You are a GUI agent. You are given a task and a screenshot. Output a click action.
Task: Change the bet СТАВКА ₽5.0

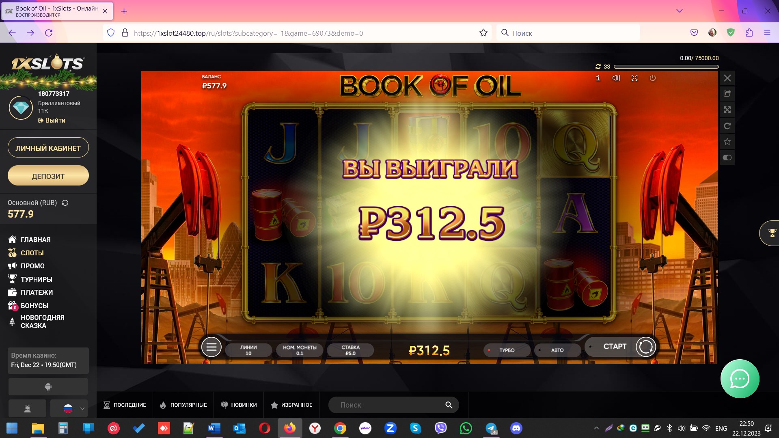350,350
